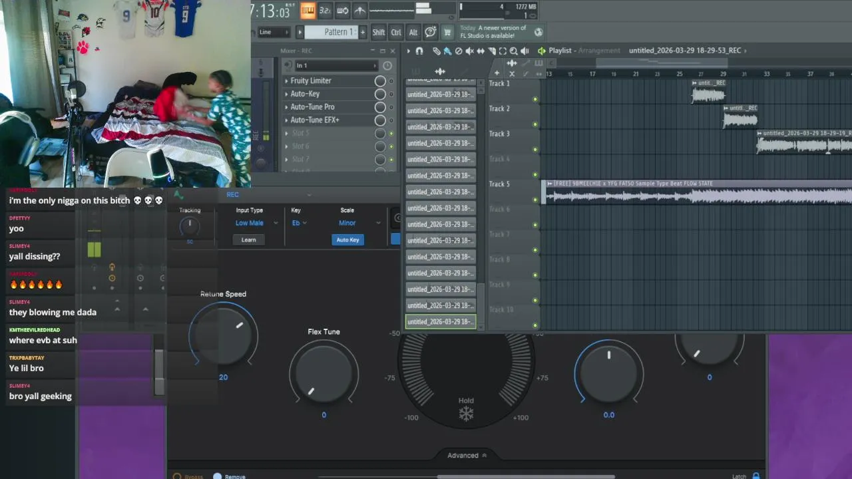This screenshot has width=852, height=479.
Task: Toggle the Remove switch in Auto-Tune
Action: click(x=217, y=476)
